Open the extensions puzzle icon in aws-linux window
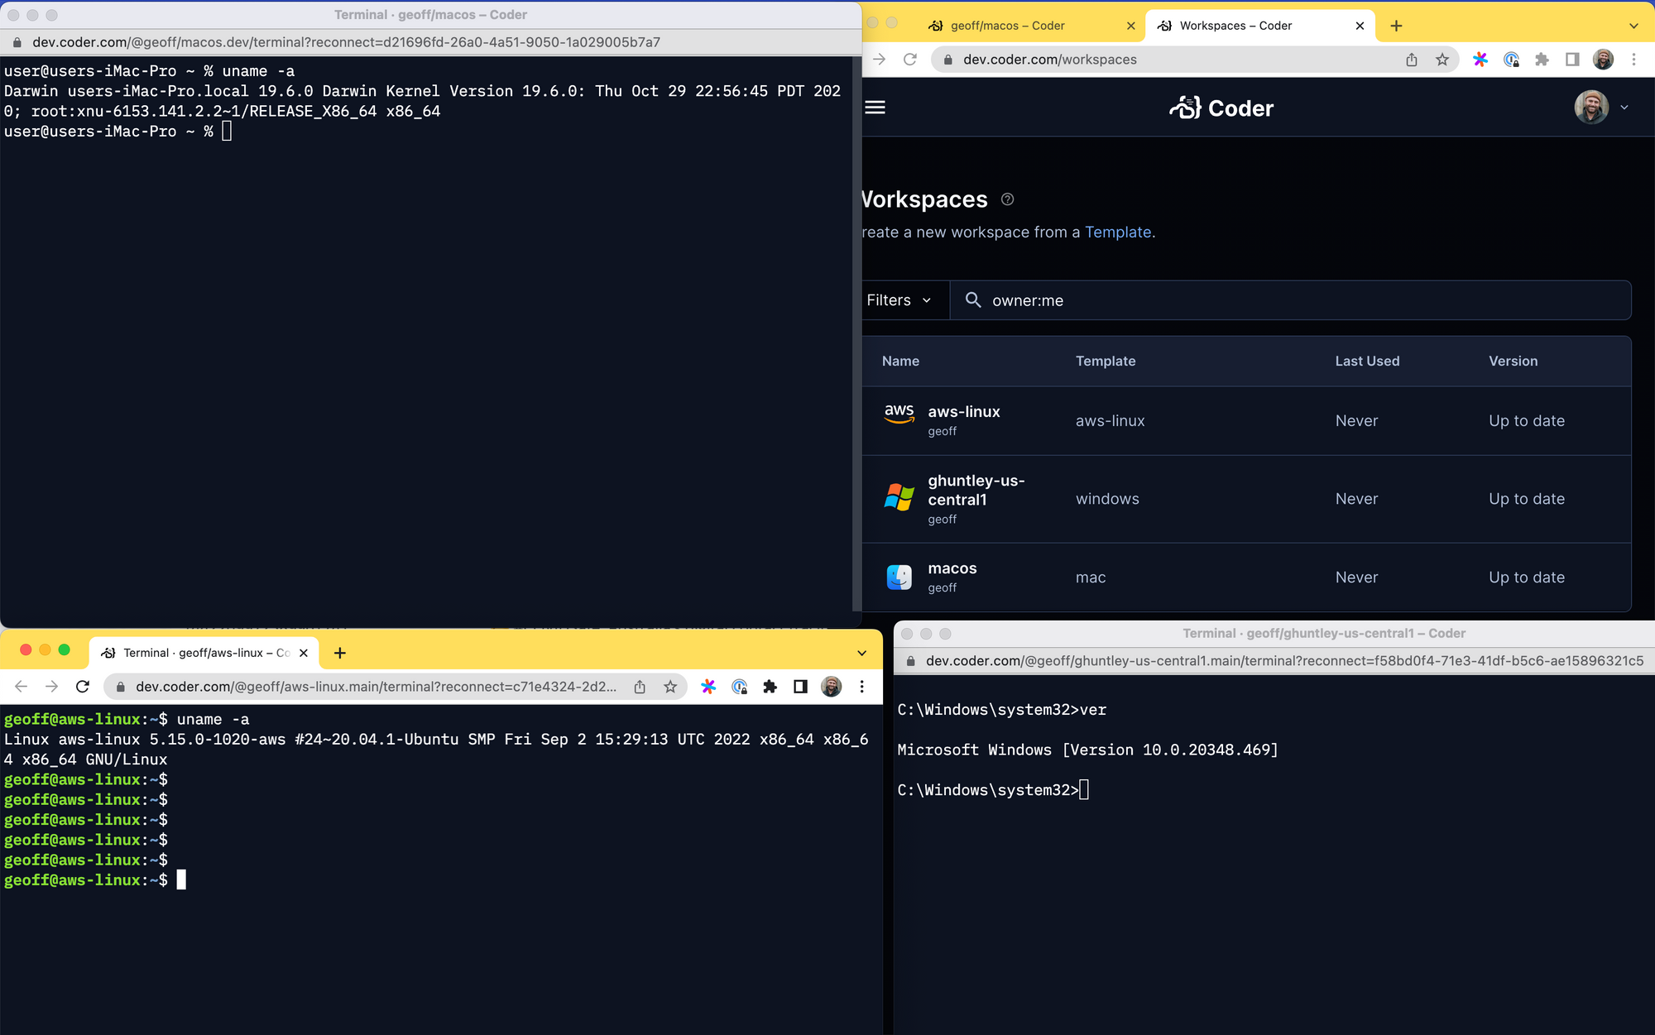 [770, 687]
